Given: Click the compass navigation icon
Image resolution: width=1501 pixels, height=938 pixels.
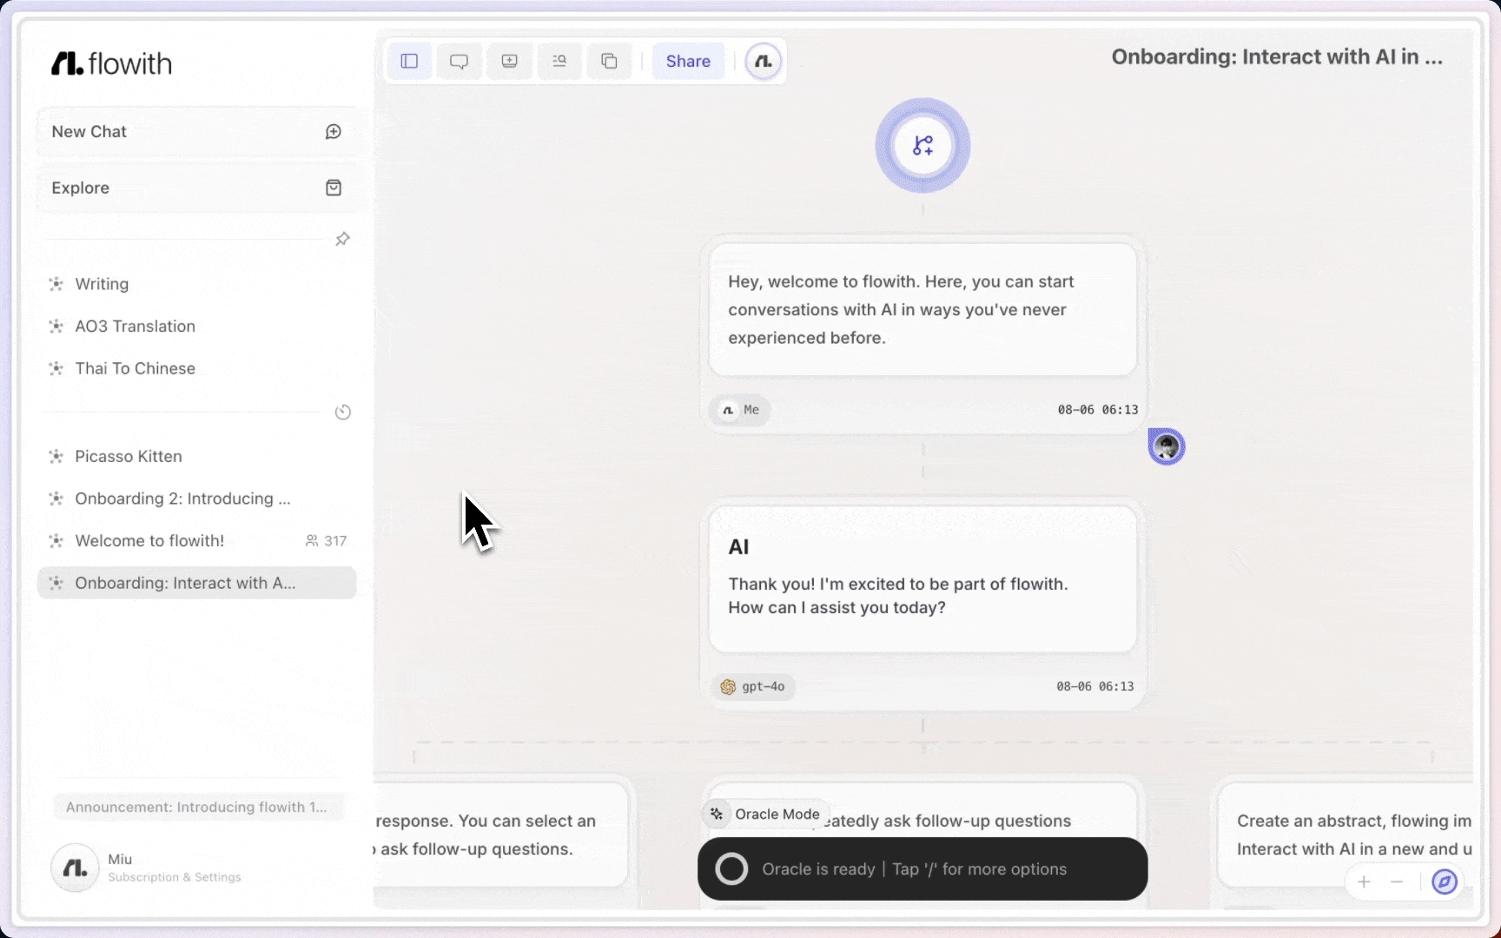Looking at the screenshot, I should [1445, 882].
